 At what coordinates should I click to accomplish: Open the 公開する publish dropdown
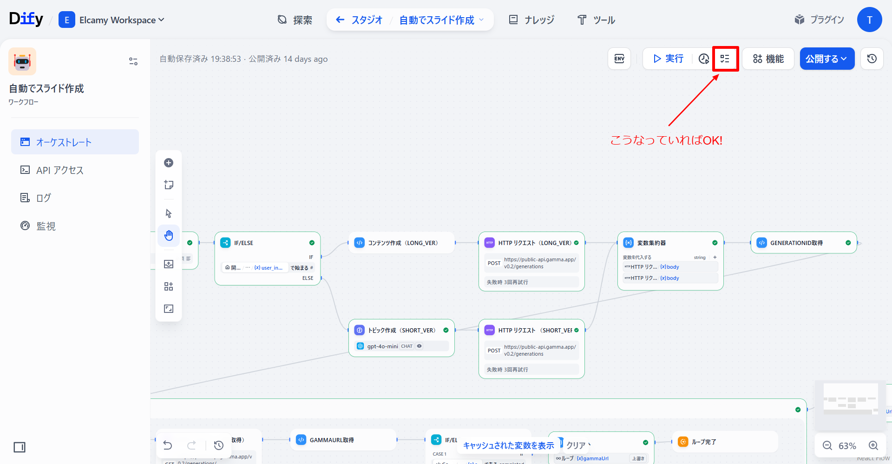click(827, 59)
